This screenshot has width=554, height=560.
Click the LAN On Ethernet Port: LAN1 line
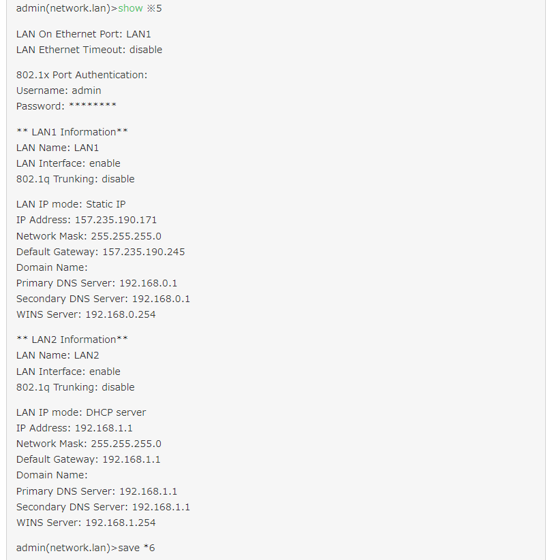click(84, 34)
